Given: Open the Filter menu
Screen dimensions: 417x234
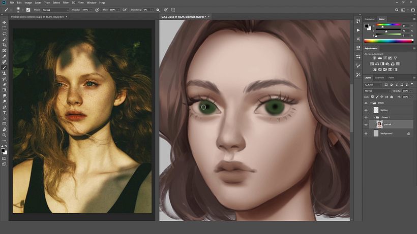Looking at the screenshot, I should (x=66, y=3).
